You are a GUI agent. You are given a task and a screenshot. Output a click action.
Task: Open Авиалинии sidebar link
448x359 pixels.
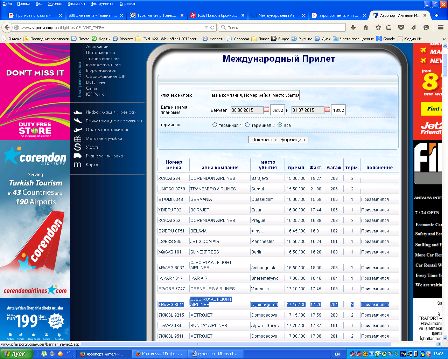pos(97,47)
